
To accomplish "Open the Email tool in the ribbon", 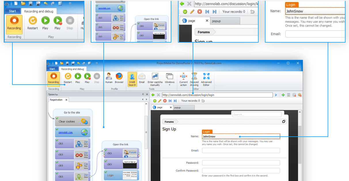I will tap(142, 78).
